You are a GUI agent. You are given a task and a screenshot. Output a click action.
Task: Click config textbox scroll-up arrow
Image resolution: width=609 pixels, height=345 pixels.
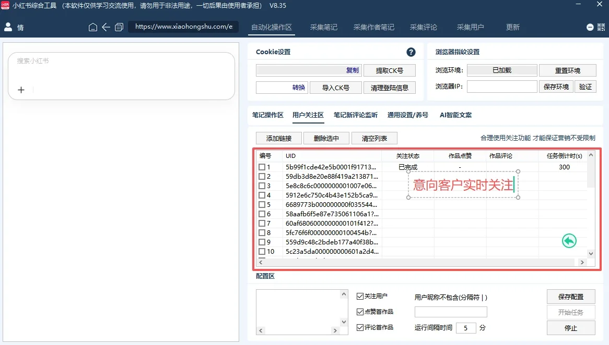[344, 294]
